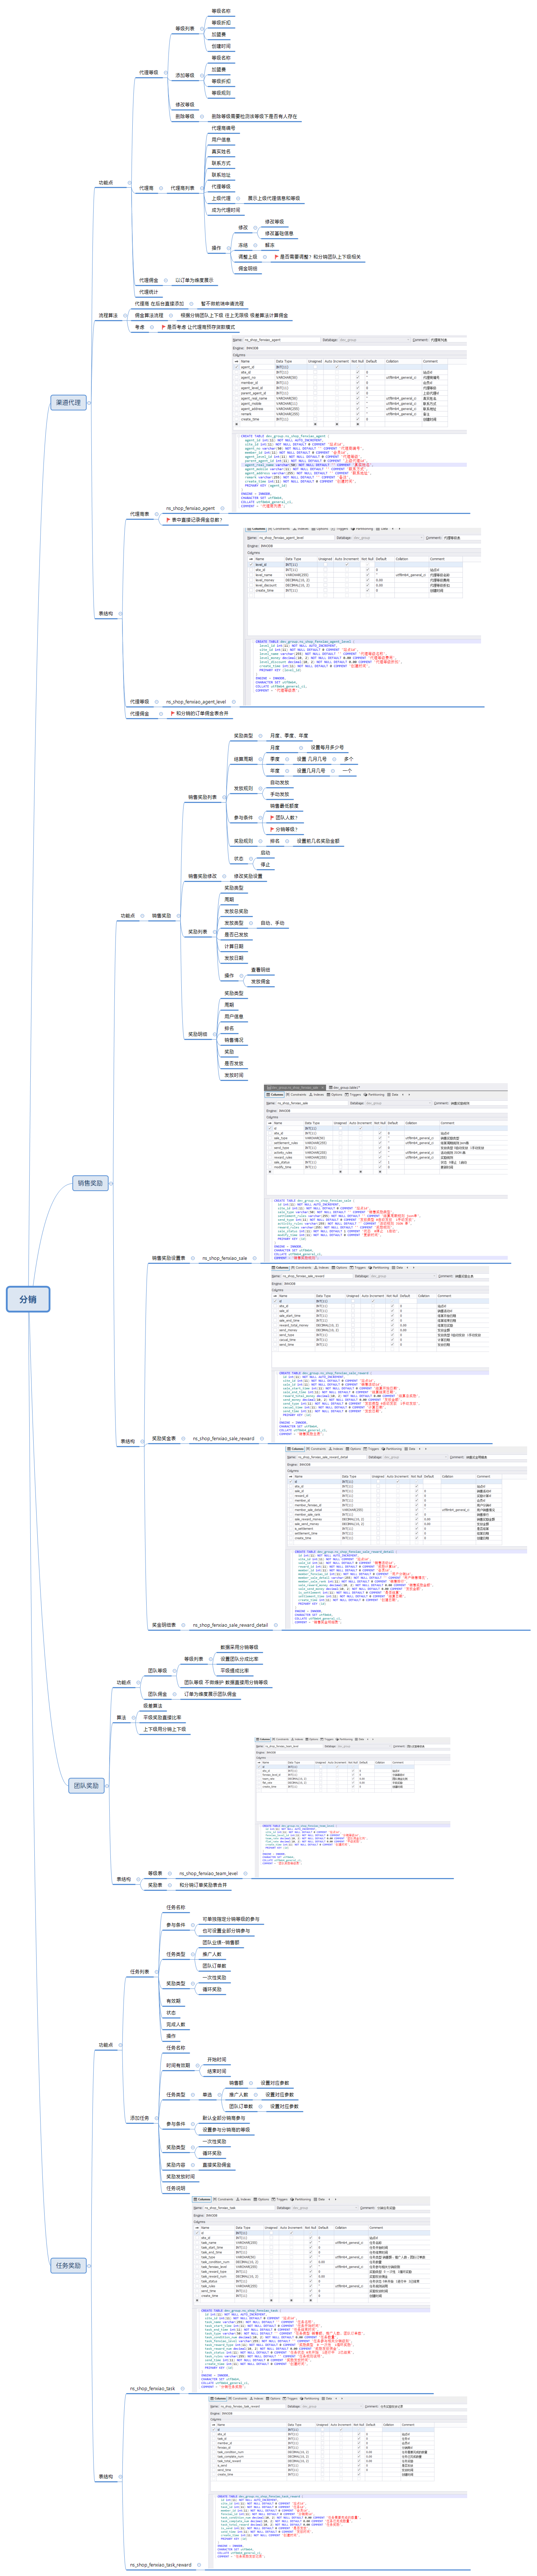
Task: Click the red flag beside 分销等级?
Action: [272, 829]
